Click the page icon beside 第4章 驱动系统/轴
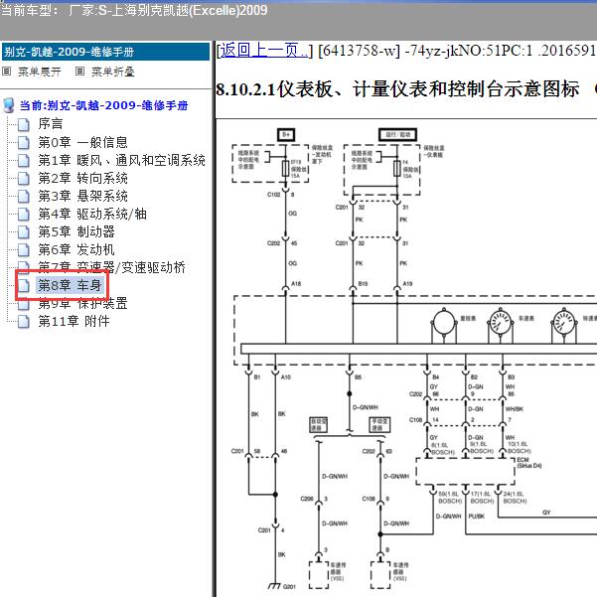The width and height of the screenshot is (597, 597). 24,214
